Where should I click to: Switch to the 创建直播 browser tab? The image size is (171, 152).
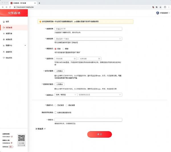point(24,3)
